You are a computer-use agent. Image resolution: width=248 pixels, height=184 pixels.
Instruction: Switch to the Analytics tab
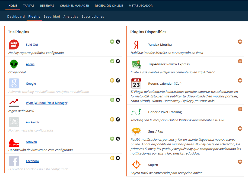(71, 17)
